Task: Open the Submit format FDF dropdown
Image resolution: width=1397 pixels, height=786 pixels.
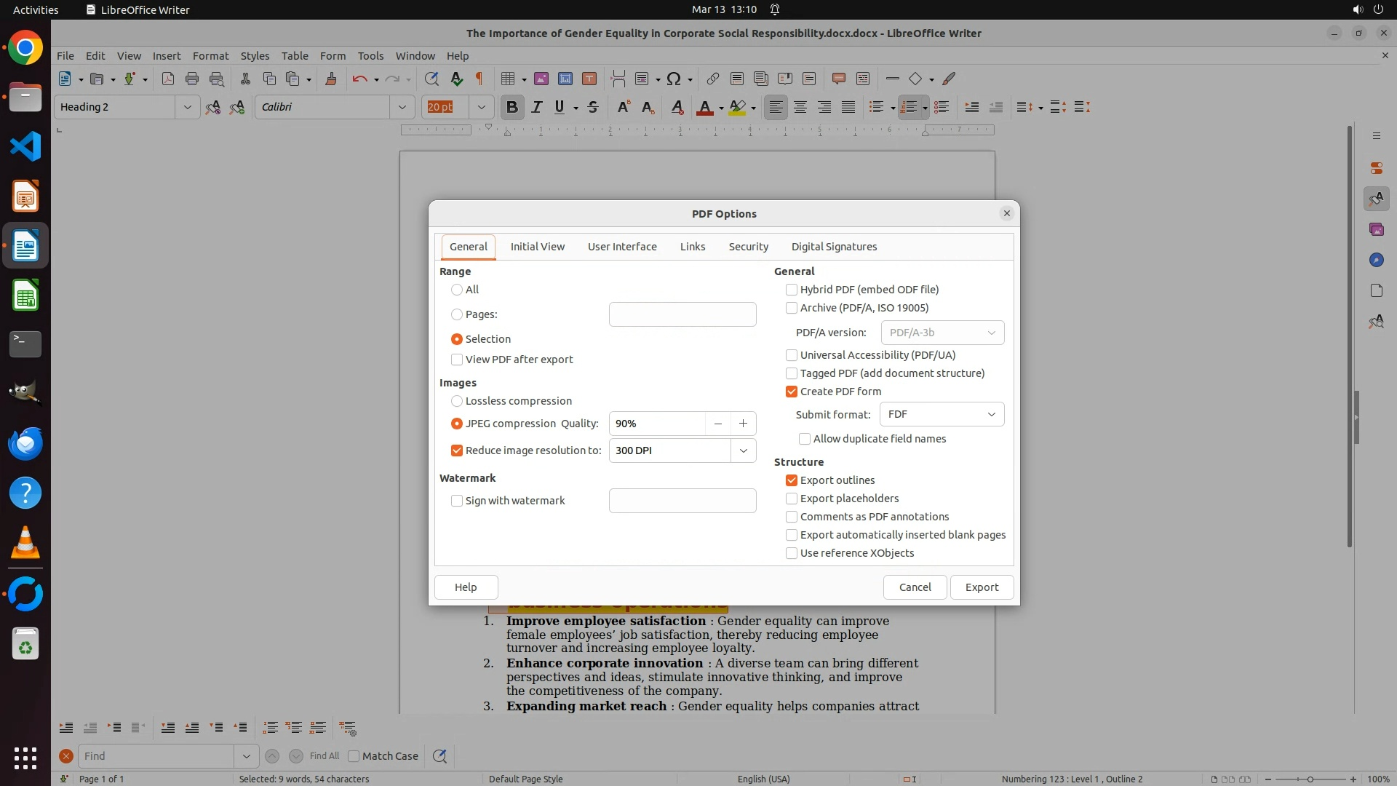Action: (x=942, y=414)
